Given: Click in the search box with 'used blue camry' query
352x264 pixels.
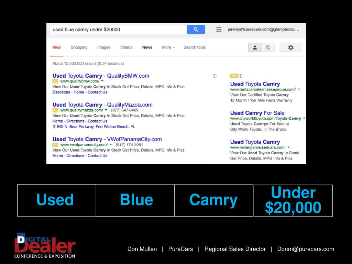Looking at the screenshot, I should pyautogui.click(x=118, y=30).
